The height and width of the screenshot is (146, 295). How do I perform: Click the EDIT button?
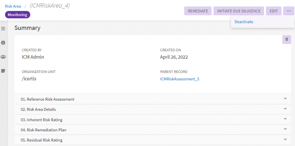[x=274, y=11]
